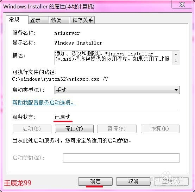Open the 帮助我配置服务启动选项 link
The image size is (195, 192).
pos(44,103)
